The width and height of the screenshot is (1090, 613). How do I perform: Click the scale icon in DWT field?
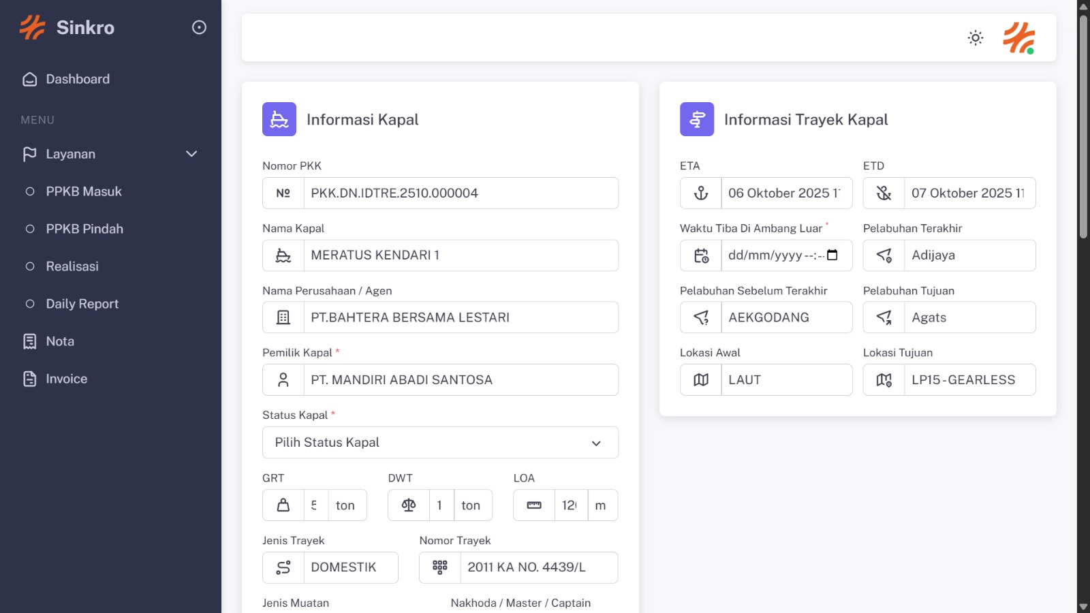pos(409,505)
